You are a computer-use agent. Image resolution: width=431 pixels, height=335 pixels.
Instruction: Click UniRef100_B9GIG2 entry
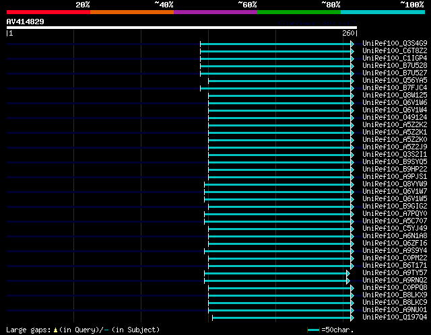pos(395,207)
